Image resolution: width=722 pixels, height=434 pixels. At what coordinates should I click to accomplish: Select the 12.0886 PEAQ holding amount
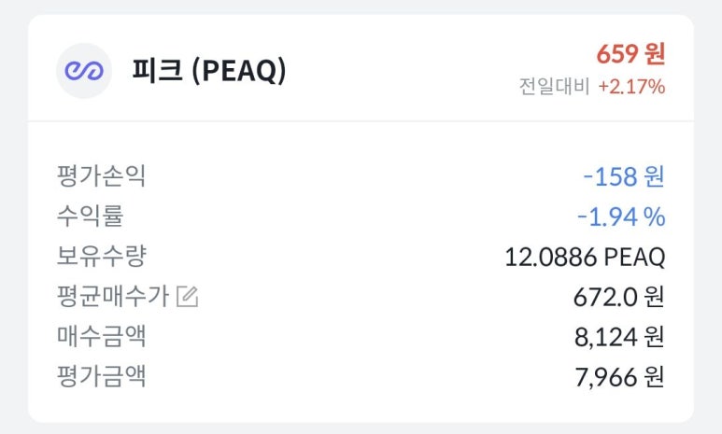coord(585,257)
